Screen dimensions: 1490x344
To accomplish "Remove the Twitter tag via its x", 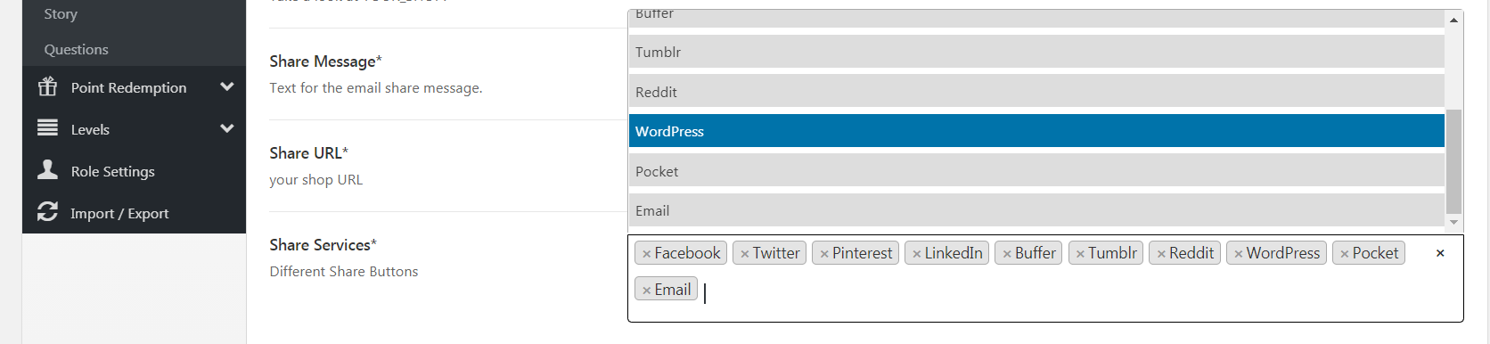I will coord(745,254).
